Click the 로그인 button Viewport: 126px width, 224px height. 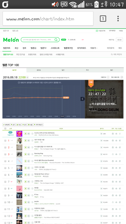coord(119,40)
